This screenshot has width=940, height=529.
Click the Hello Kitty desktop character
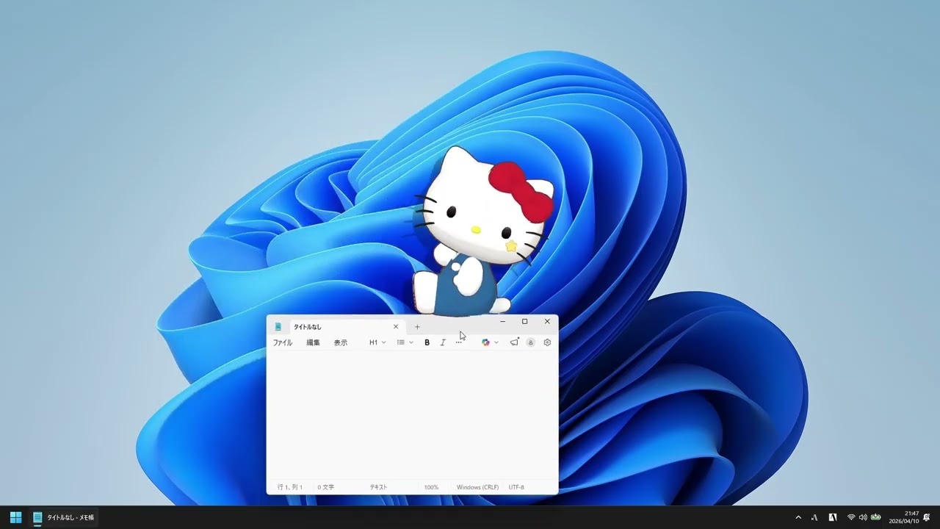tap(481, 231)
